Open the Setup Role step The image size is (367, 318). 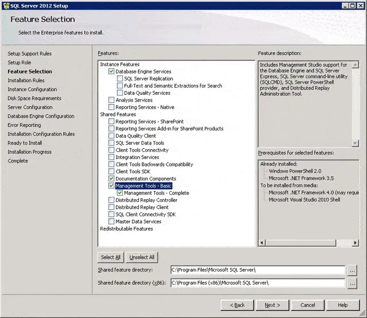coord(19,63)
